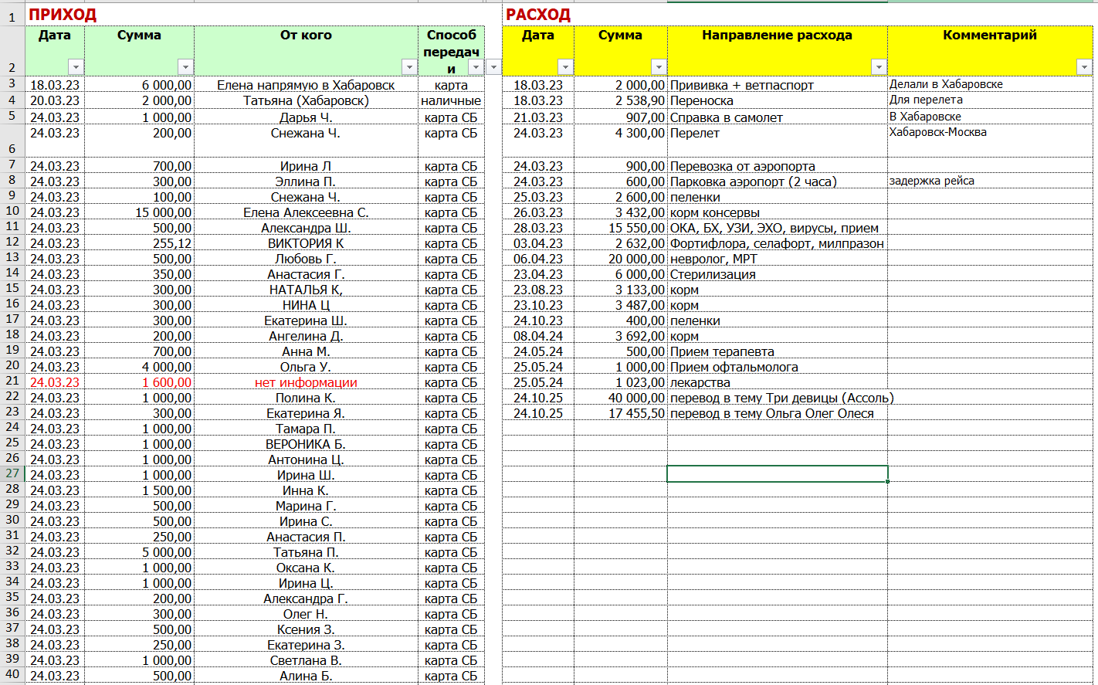Open the Способ передачи filter dropdown
1098x685 pixels.
pos(475,66)
